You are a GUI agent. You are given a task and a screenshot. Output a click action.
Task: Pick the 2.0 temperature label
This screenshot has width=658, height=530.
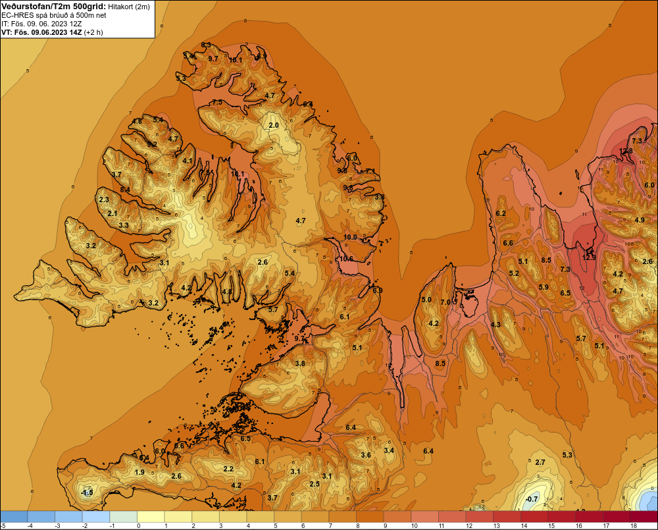pyautogui.click(x=274, y=125)
